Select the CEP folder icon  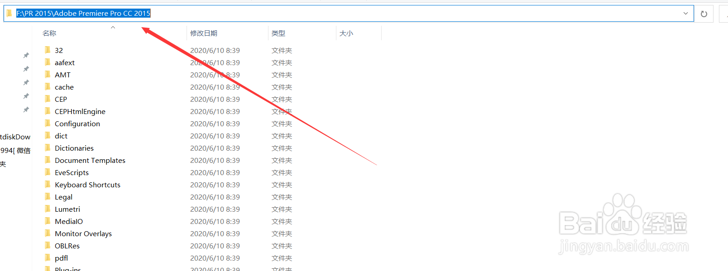(x=48, y=99)
